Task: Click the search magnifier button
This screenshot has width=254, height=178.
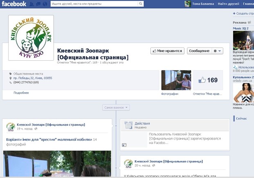Action: [141, 4]
